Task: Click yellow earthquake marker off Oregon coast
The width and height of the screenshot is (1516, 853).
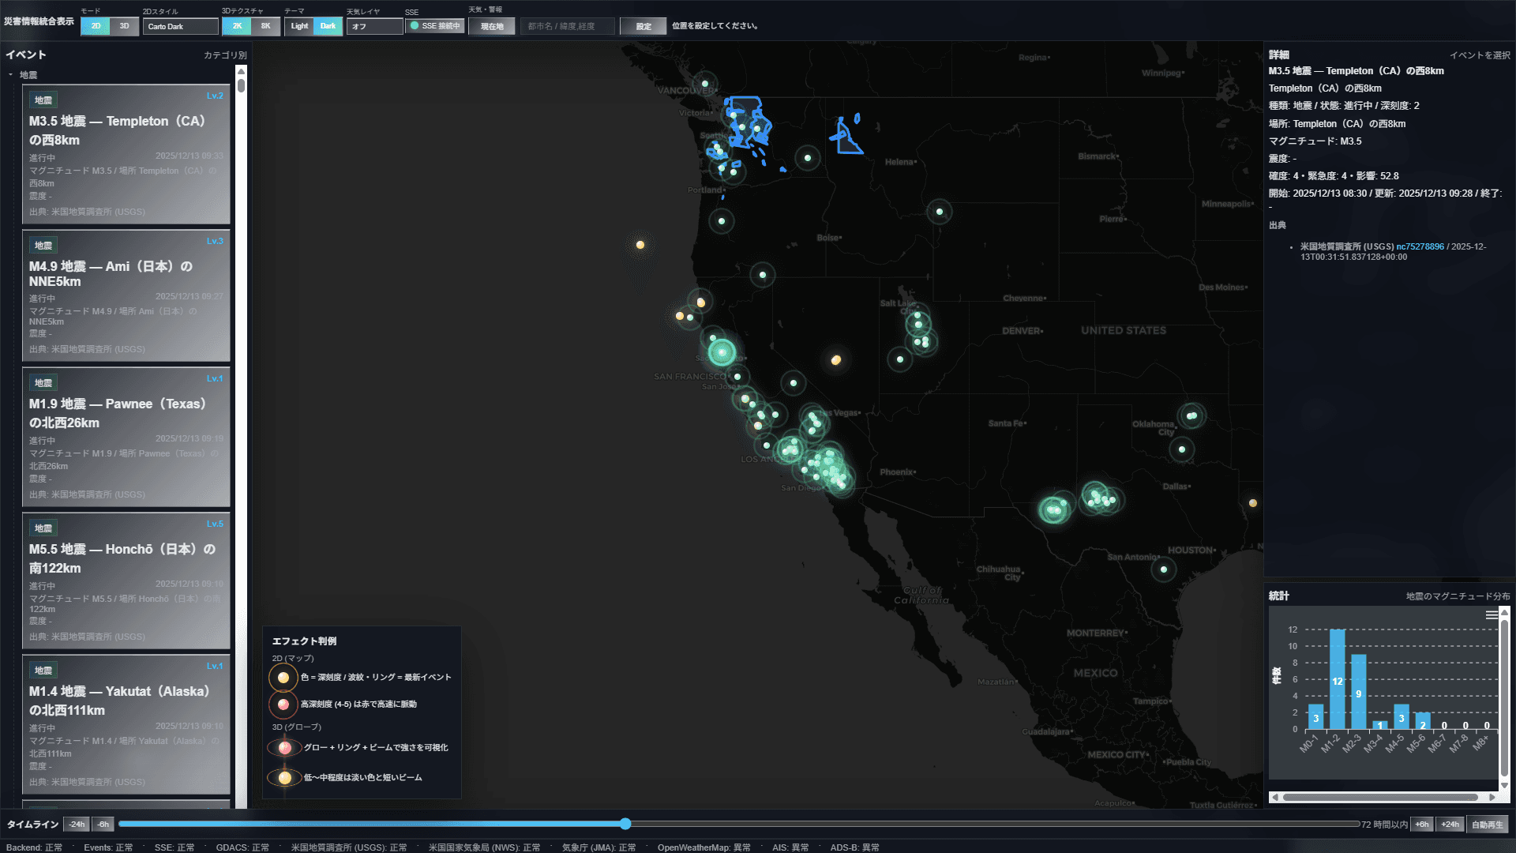Action: pyautogui.click(x=640, y=245)
